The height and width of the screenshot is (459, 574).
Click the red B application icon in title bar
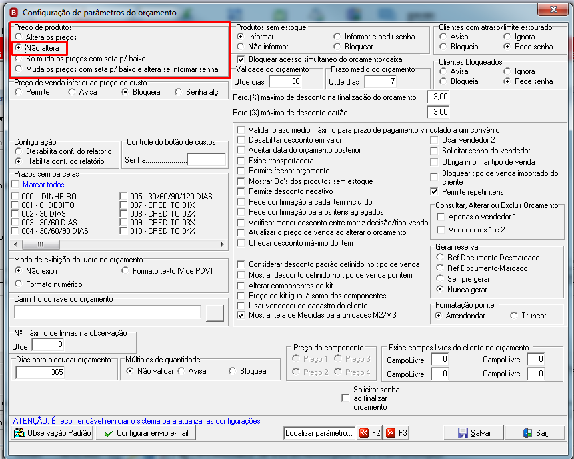13,13
